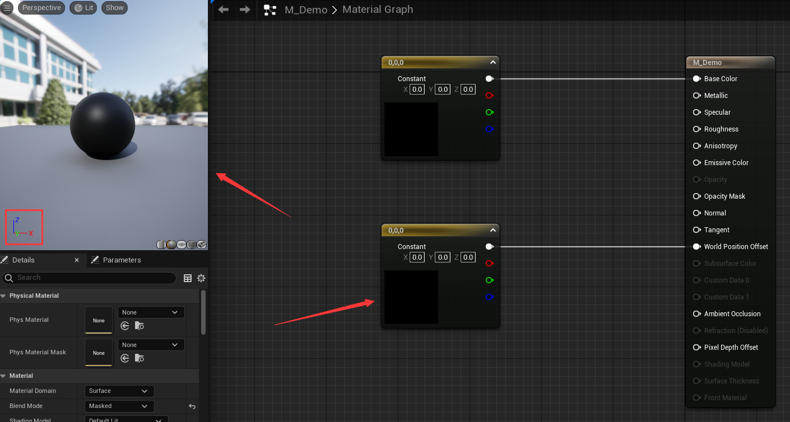Viewport: 790px width, 422px height.
Task: Set preview mesh to cylinder
Action: coord(161,245)
